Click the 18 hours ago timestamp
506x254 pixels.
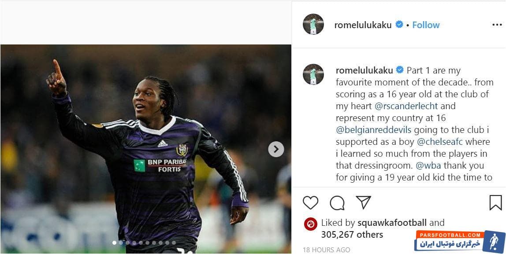pyautogui.click(x=326, y=250)
